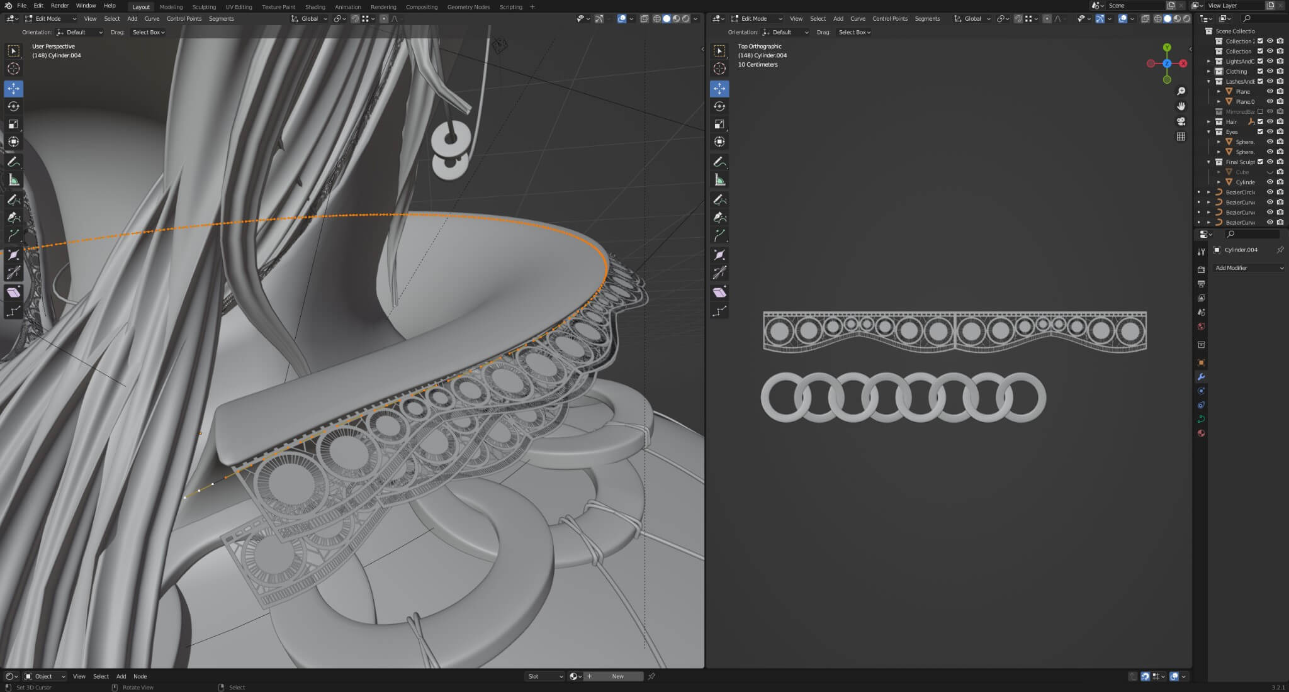Uncheck the Hair collection checkbox
Viewport: 1289px width, 692px height.
(1260, 121)
